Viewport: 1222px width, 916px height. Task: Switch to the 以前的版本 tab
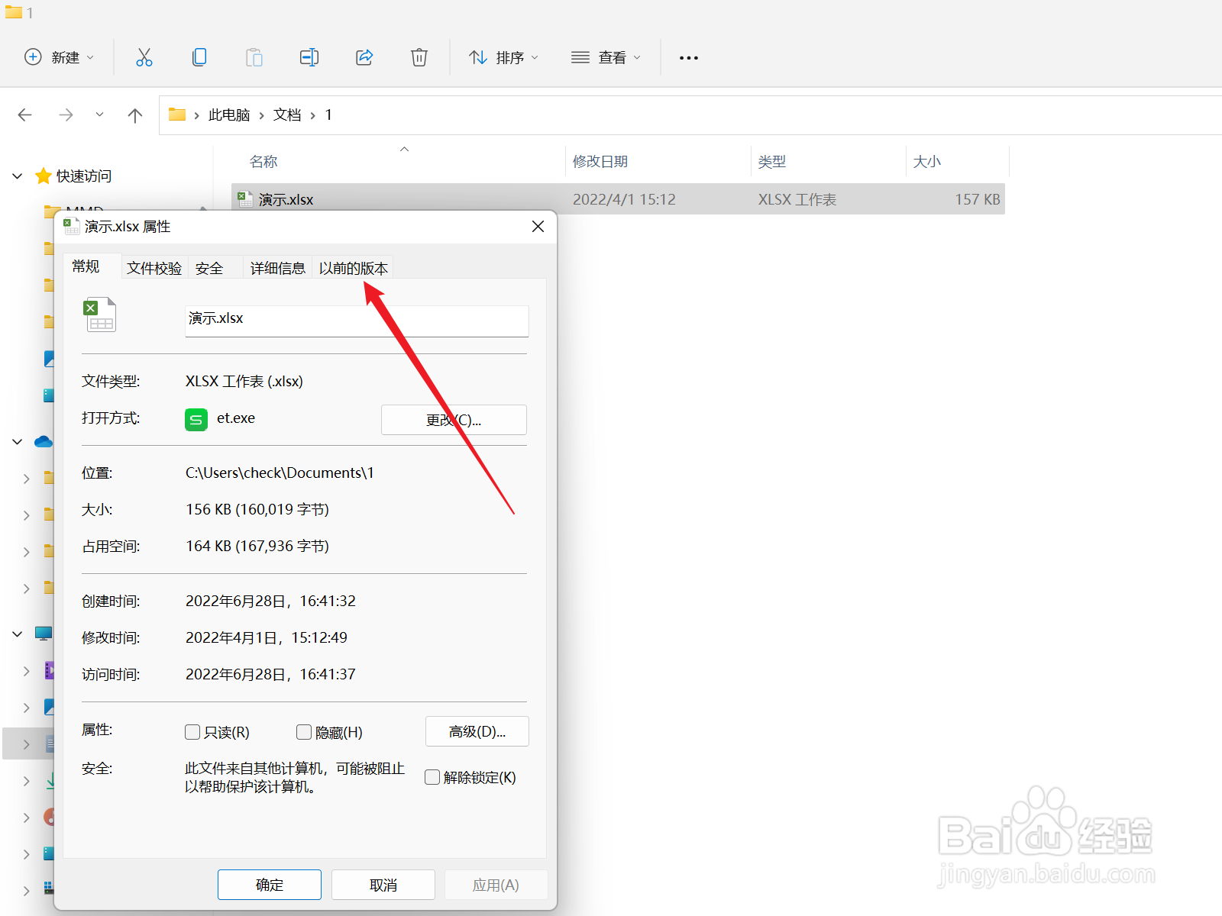pos(353,267)
